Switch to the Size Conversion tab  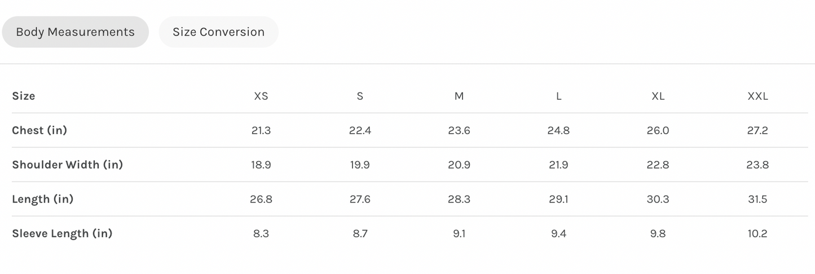click(218, 32)
